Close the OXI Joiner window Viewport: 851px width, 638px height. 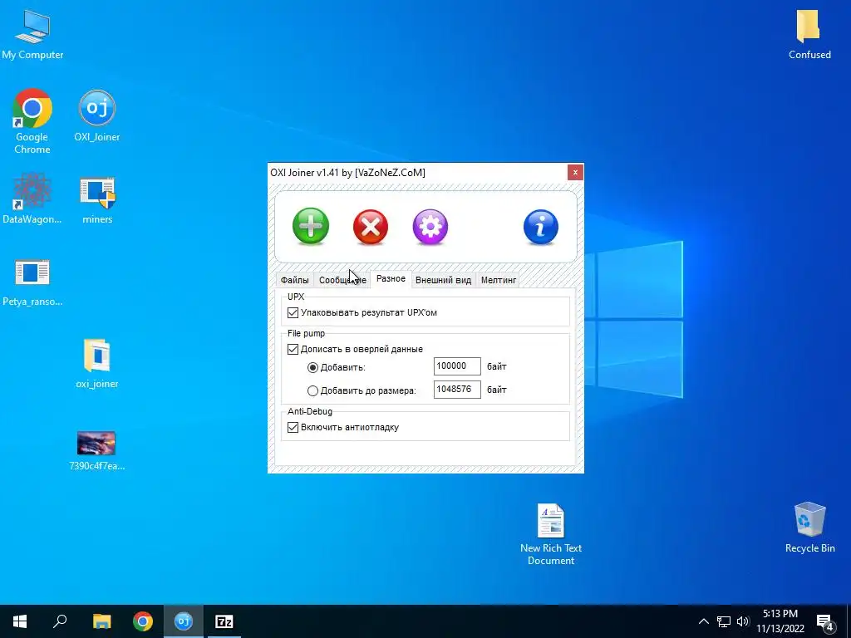point(575,173)
